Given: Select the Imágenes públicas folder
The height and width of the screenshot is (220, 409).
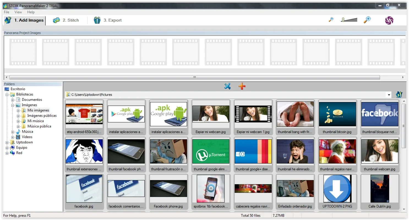Looking at the screenshot, I should tap(42, 116).
